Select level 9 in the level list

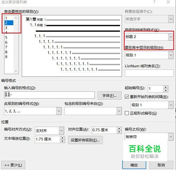tap(9, 57)
